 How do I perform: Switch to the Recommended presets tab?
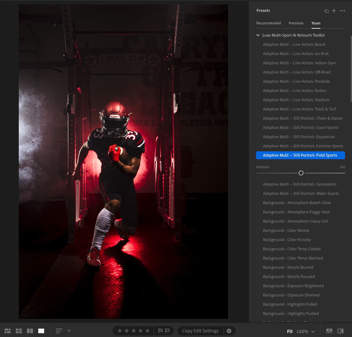point(269,23)
